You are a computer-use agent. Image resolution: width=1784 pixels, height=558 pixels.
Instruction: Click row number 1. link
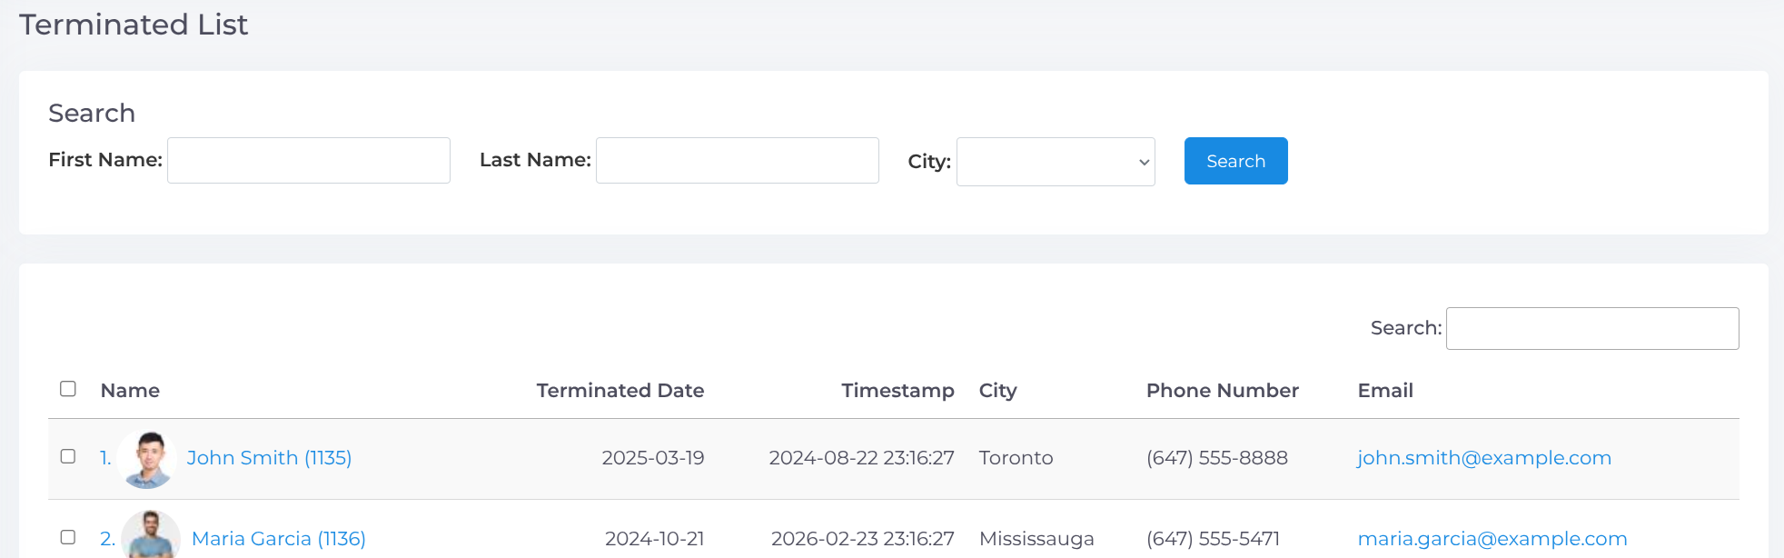tap(105, 458)
